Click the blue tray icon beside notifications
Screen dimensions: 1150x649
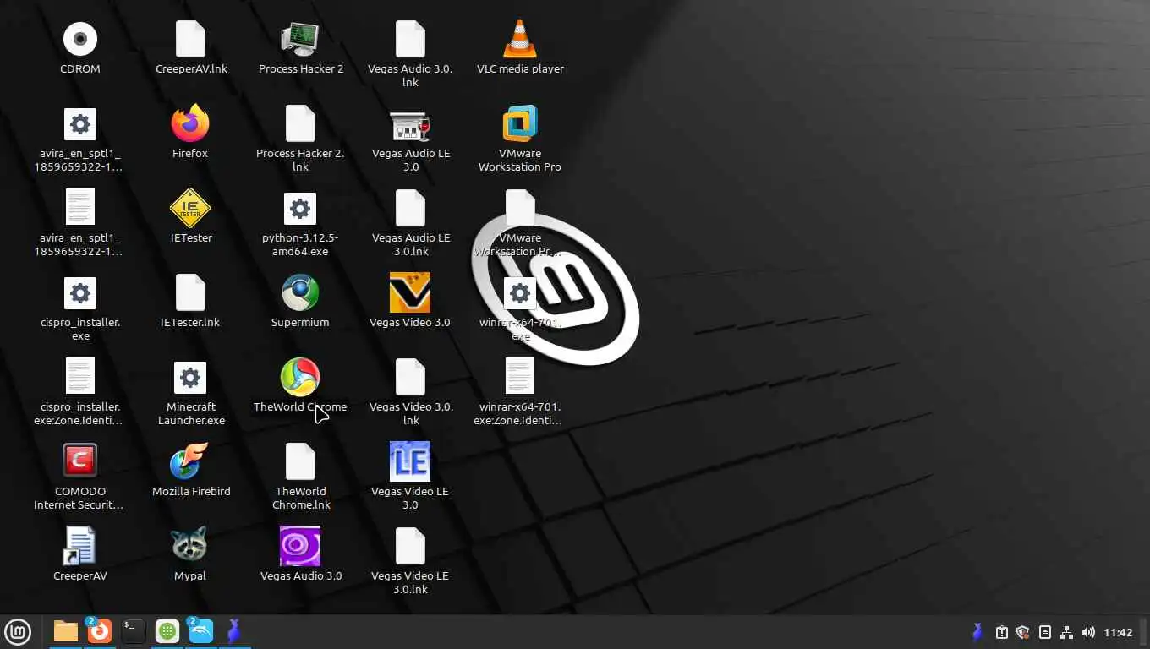[977, 632]
